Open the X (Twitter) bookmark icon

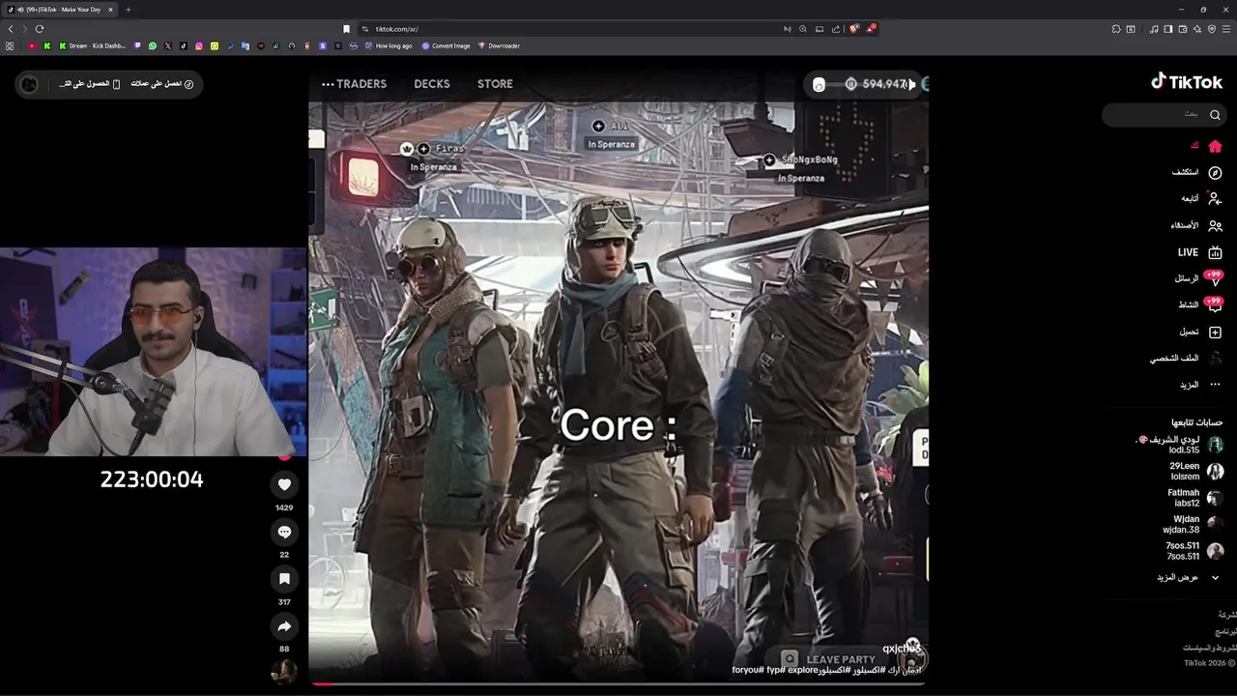[x=168, y=45]
